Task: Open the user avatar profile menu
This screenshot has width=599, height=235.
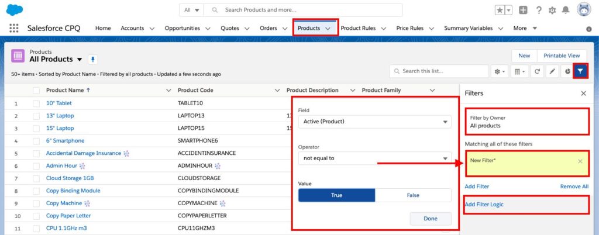Action: [584, 10]
